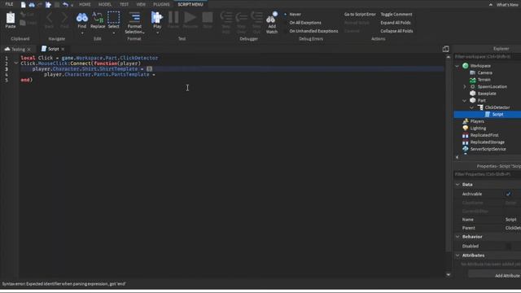
Task: Open quick access bar customize arrow
Action: point(72,6)
